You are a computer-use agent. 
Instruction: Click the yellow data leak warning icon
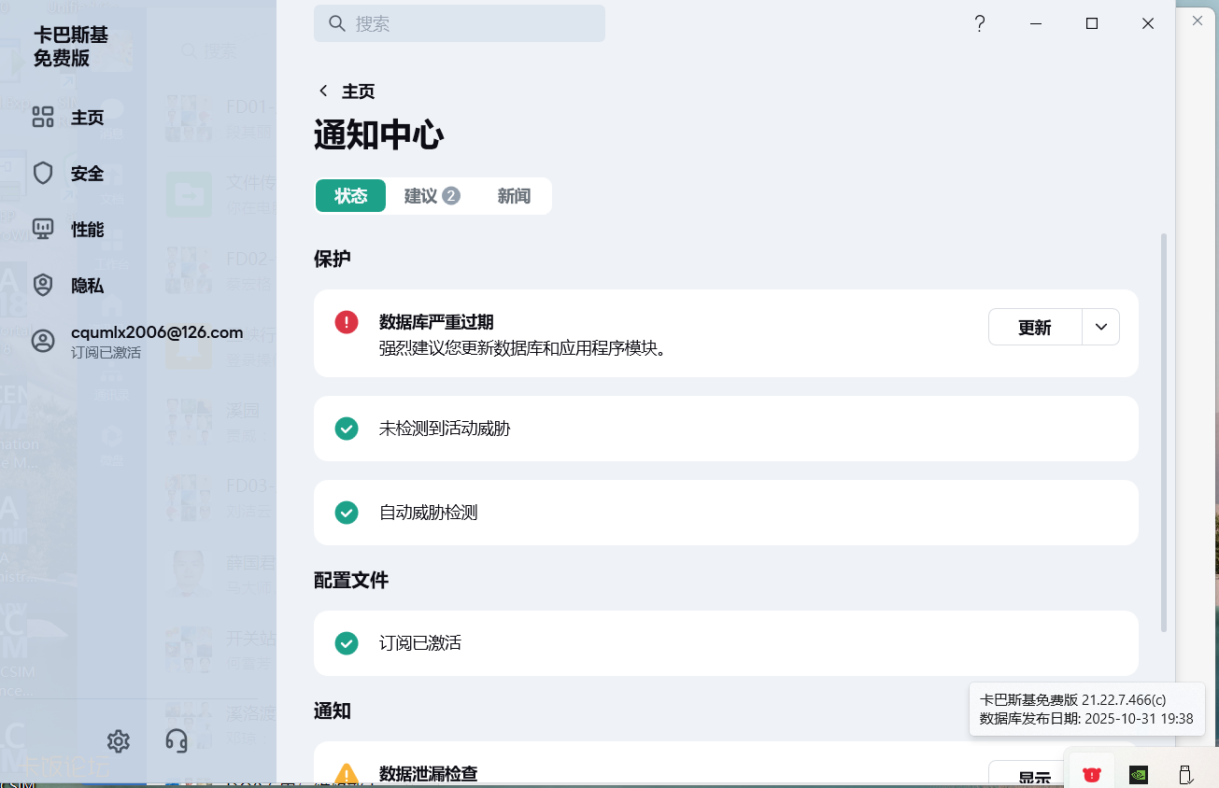tap(347, 774)
